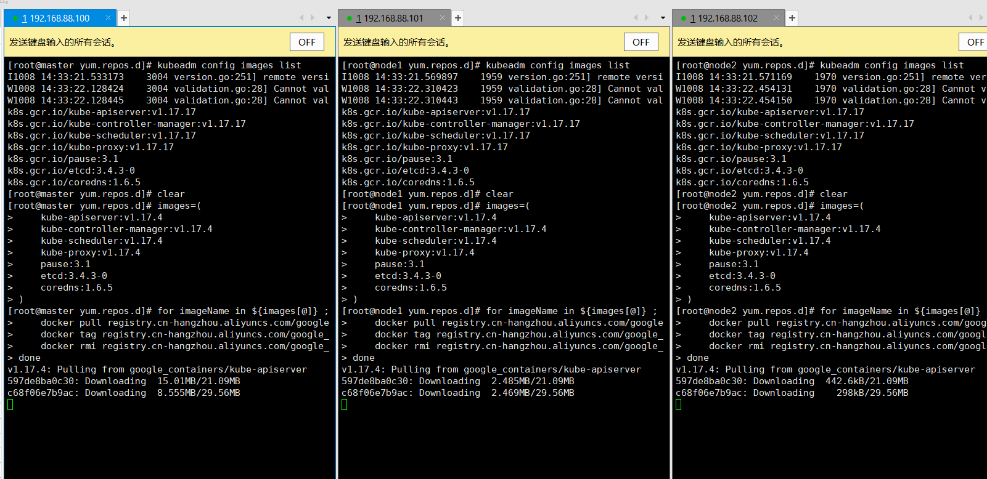987x479 pixels.
Task: Click 'v1.17.4: Pulling from' line in node1 terminal
Action: pos(491,369)
